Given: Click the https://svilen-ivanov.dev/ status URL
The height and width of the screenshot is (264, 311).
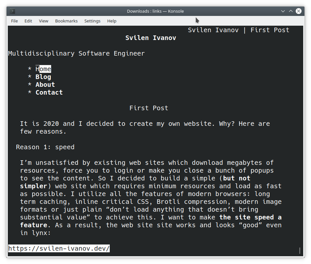Looking at the screenshot, I should coord(59,248).
